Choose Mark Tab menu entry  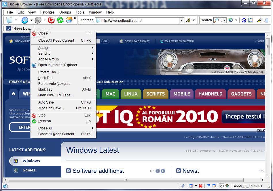point(63,89)
